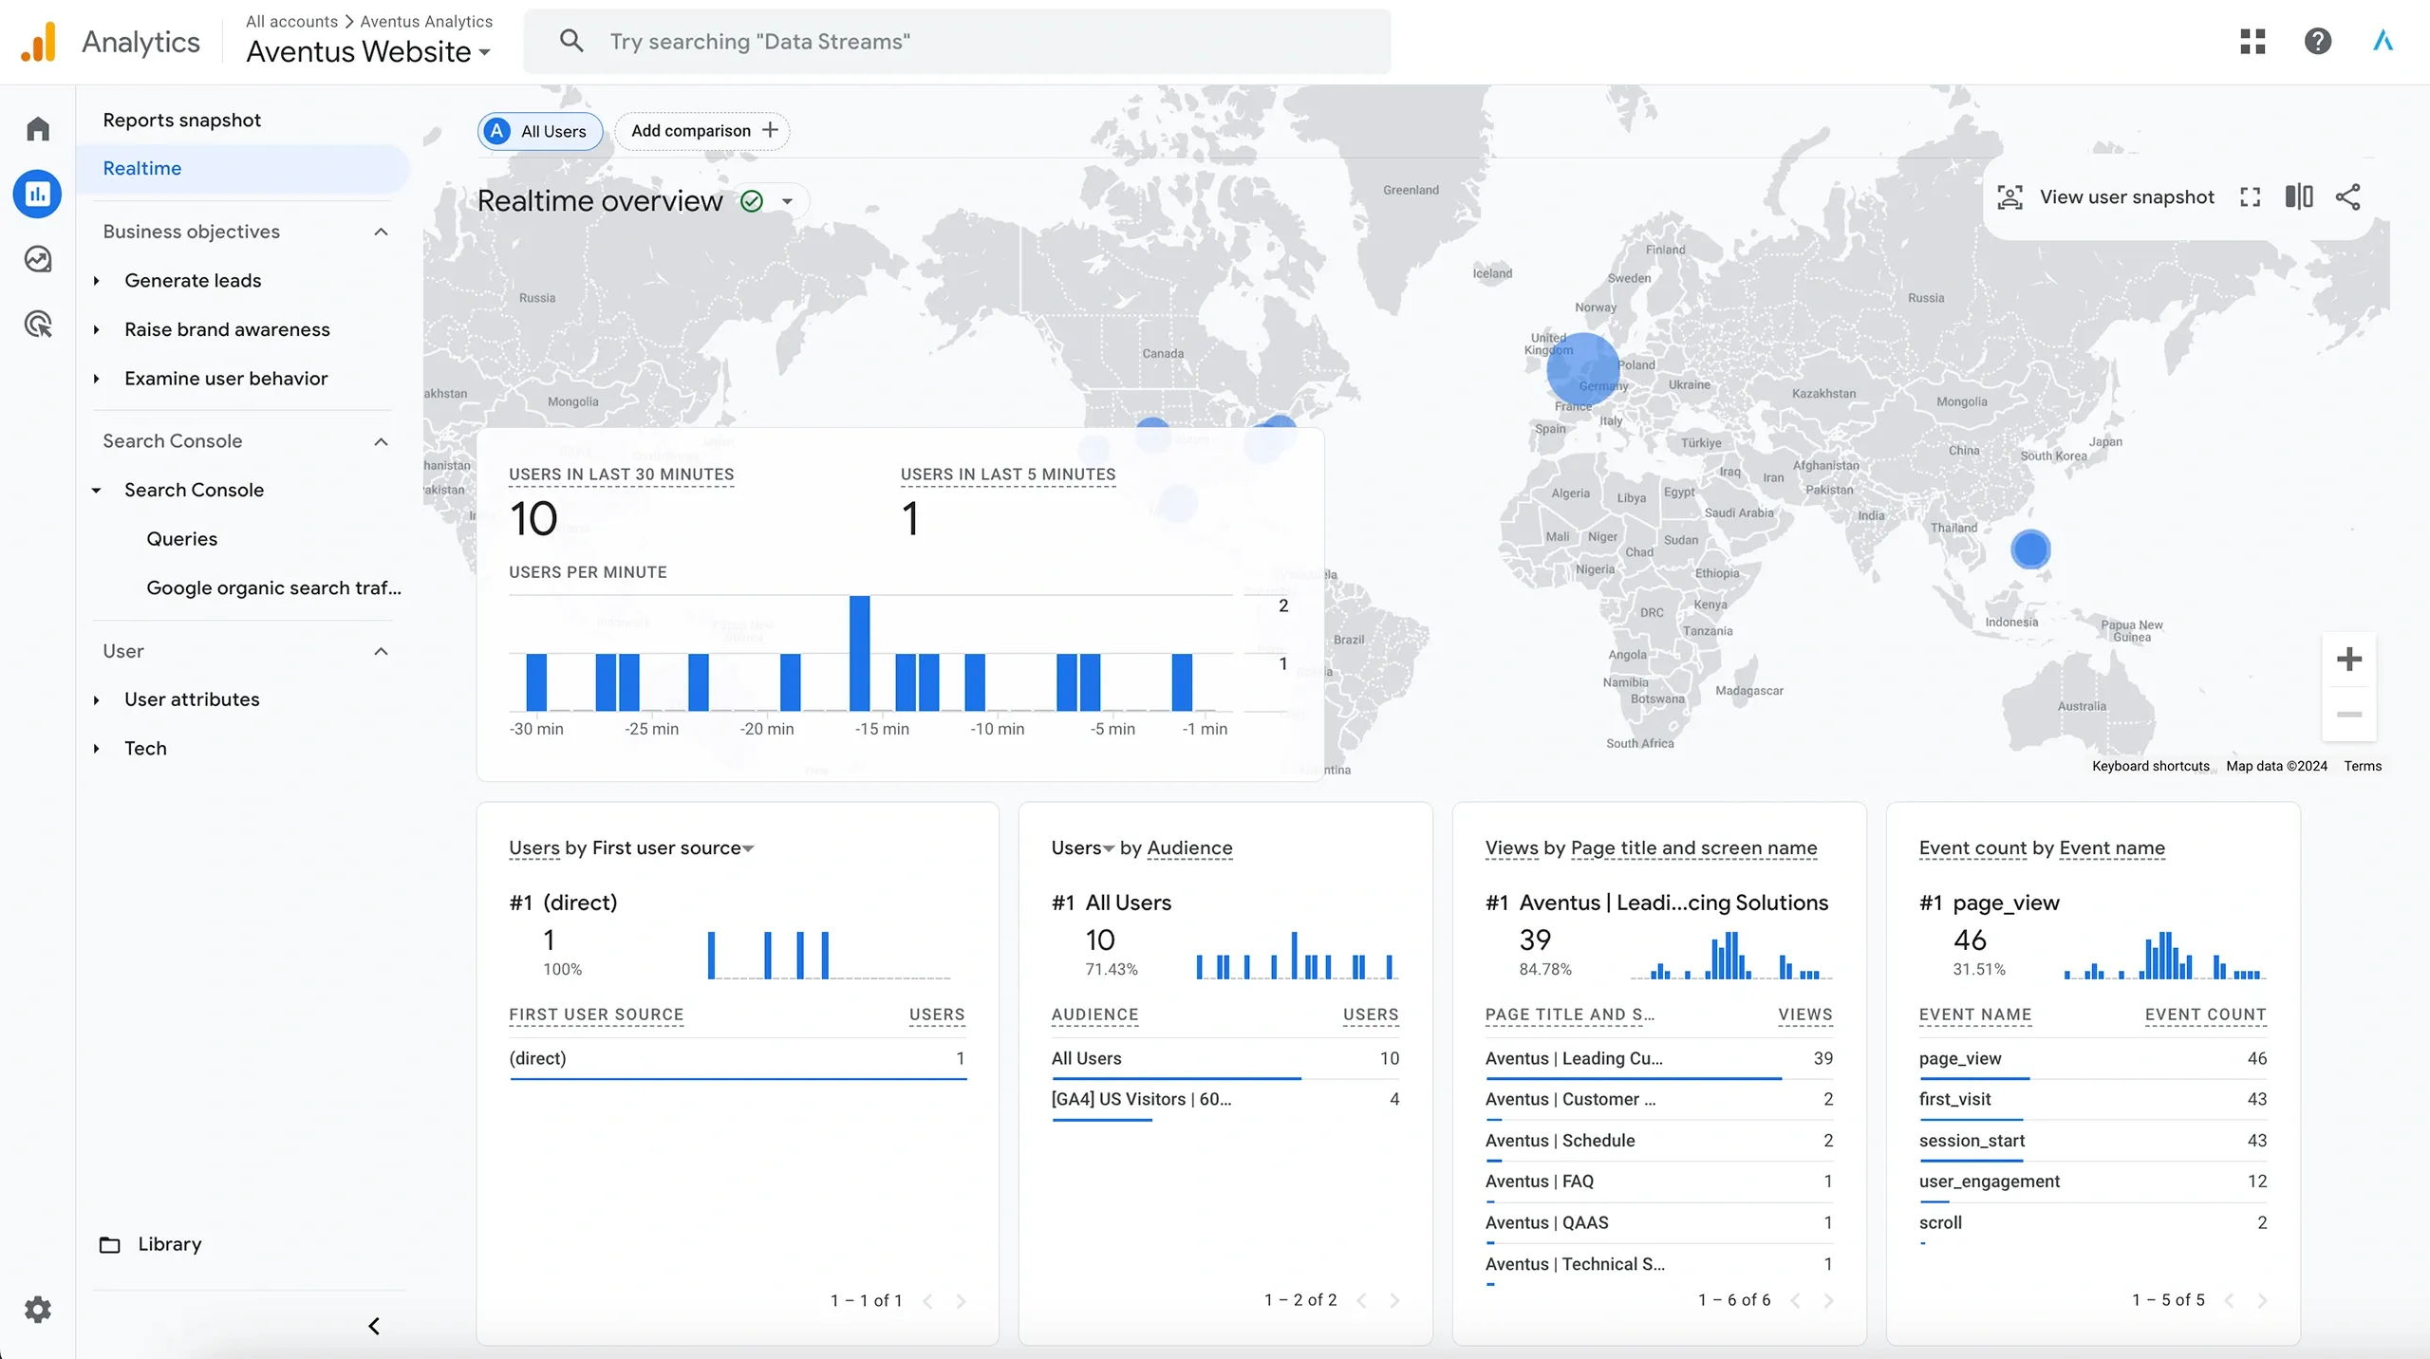Zoom out on the map
2430x1359 pixels.
pyautogui.click(x=2349, y=714)
